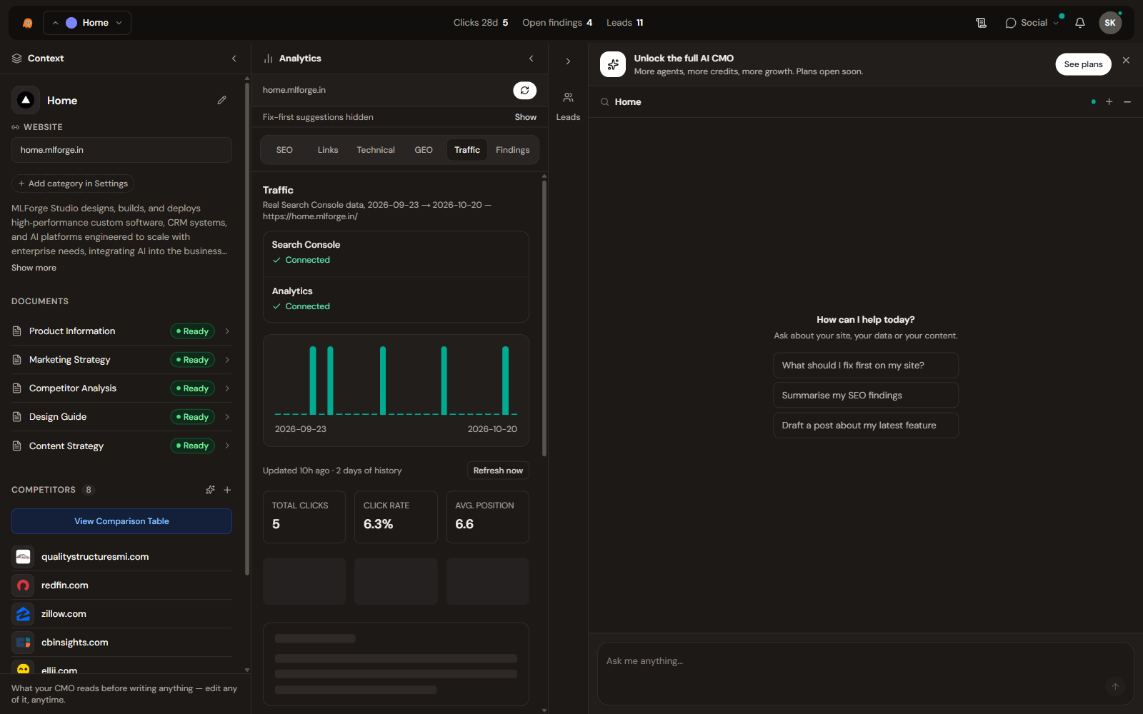The width and height of the screenshot is (1143, 714).
Task: Switch to the Findings tab
Action: pyautogui.click(x=513, y=150)
